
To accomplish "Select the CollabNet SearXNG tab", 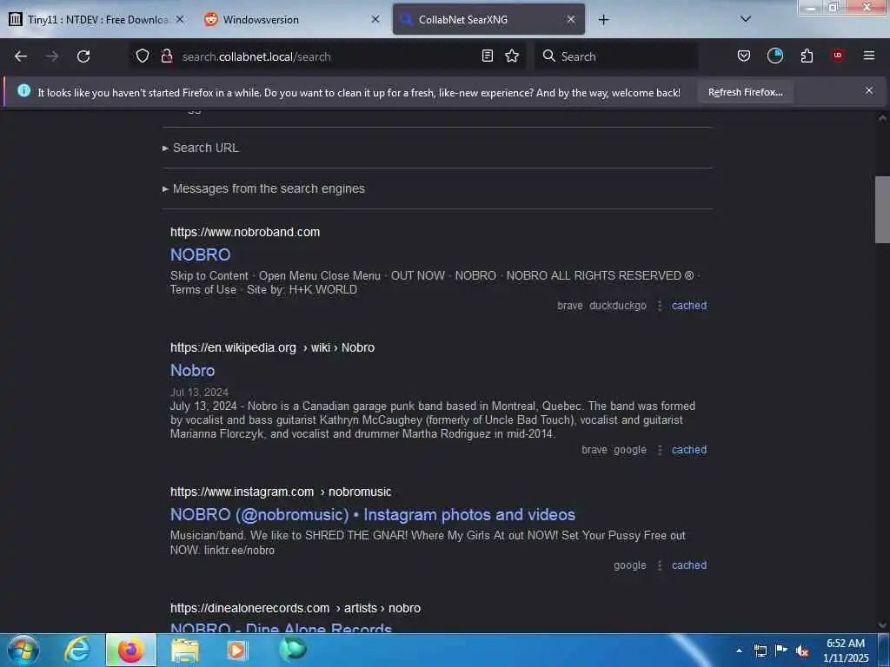I will 488,20.
